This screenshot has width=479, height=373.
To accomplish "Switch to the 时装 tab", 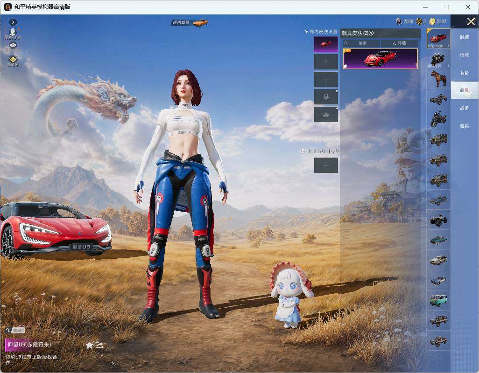I will coord(465,37).
